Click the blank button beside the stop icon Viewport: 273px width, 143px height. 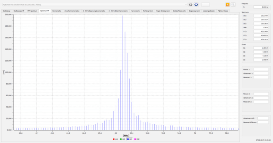coord(206,4)
